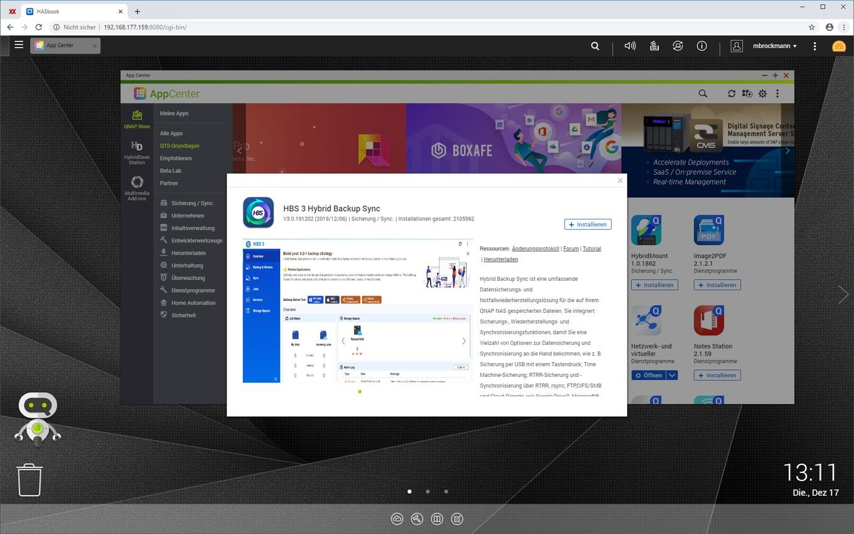This screenshot has width=854, height=534.
Task: Click the HBS 3 screenshot preview
Action: [357, 310]
